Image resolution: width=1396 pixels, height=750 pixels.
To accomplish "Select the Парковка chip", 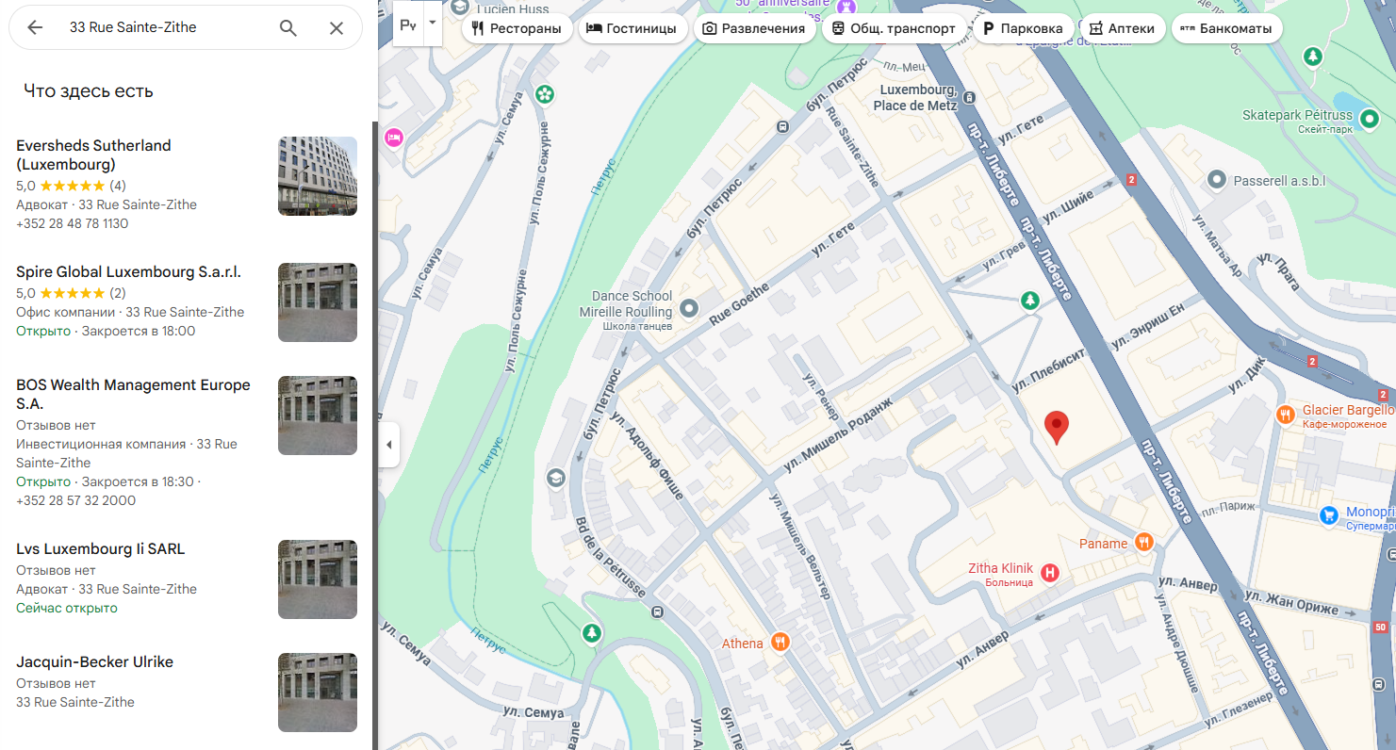I will (1022, 28).
